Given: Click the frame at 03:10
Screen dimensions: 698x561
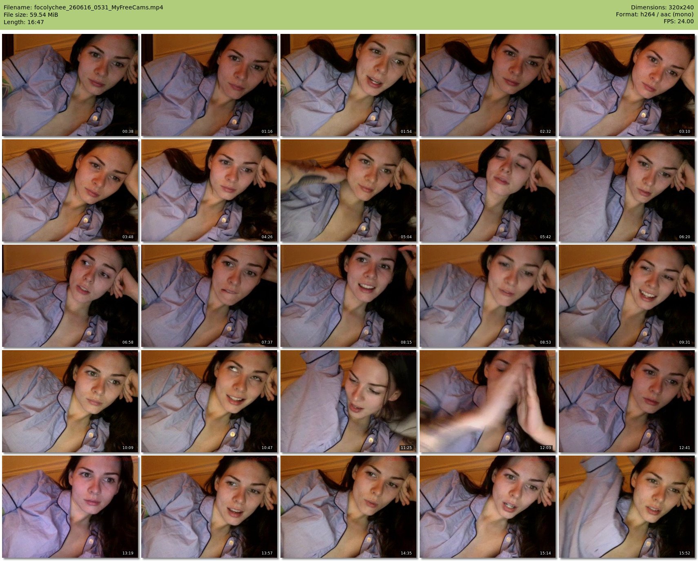Looking at the screenshot, I should coord(627,85).
